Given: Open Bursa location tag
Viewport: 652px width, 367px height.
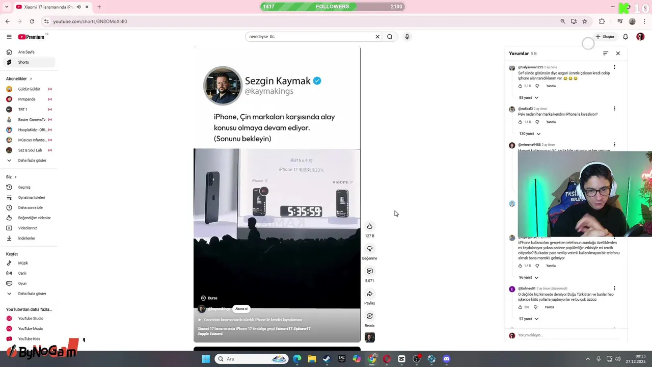Looking at the screenshot, I should click(209, 298).
